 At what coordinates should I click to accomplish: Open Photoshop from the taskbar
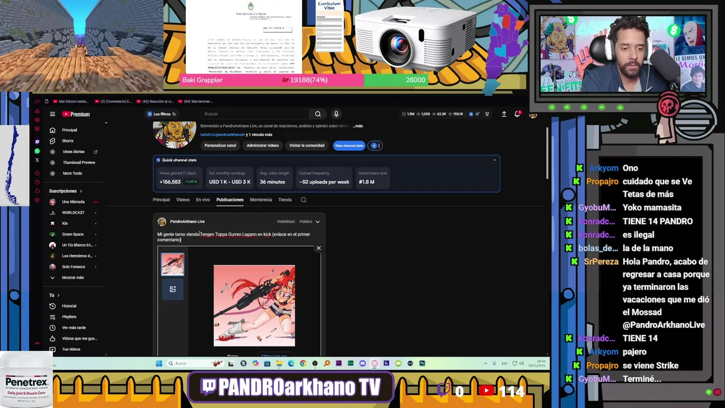(422, 363)
